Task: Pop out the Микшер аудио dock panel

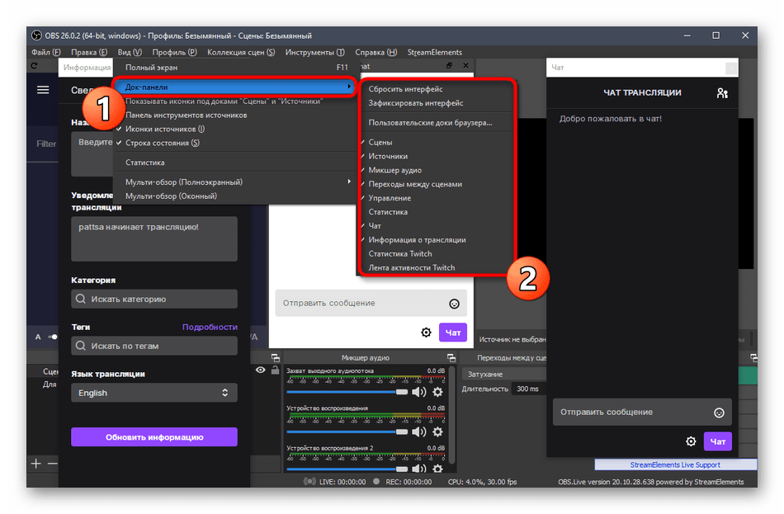Action: (451, 358)
